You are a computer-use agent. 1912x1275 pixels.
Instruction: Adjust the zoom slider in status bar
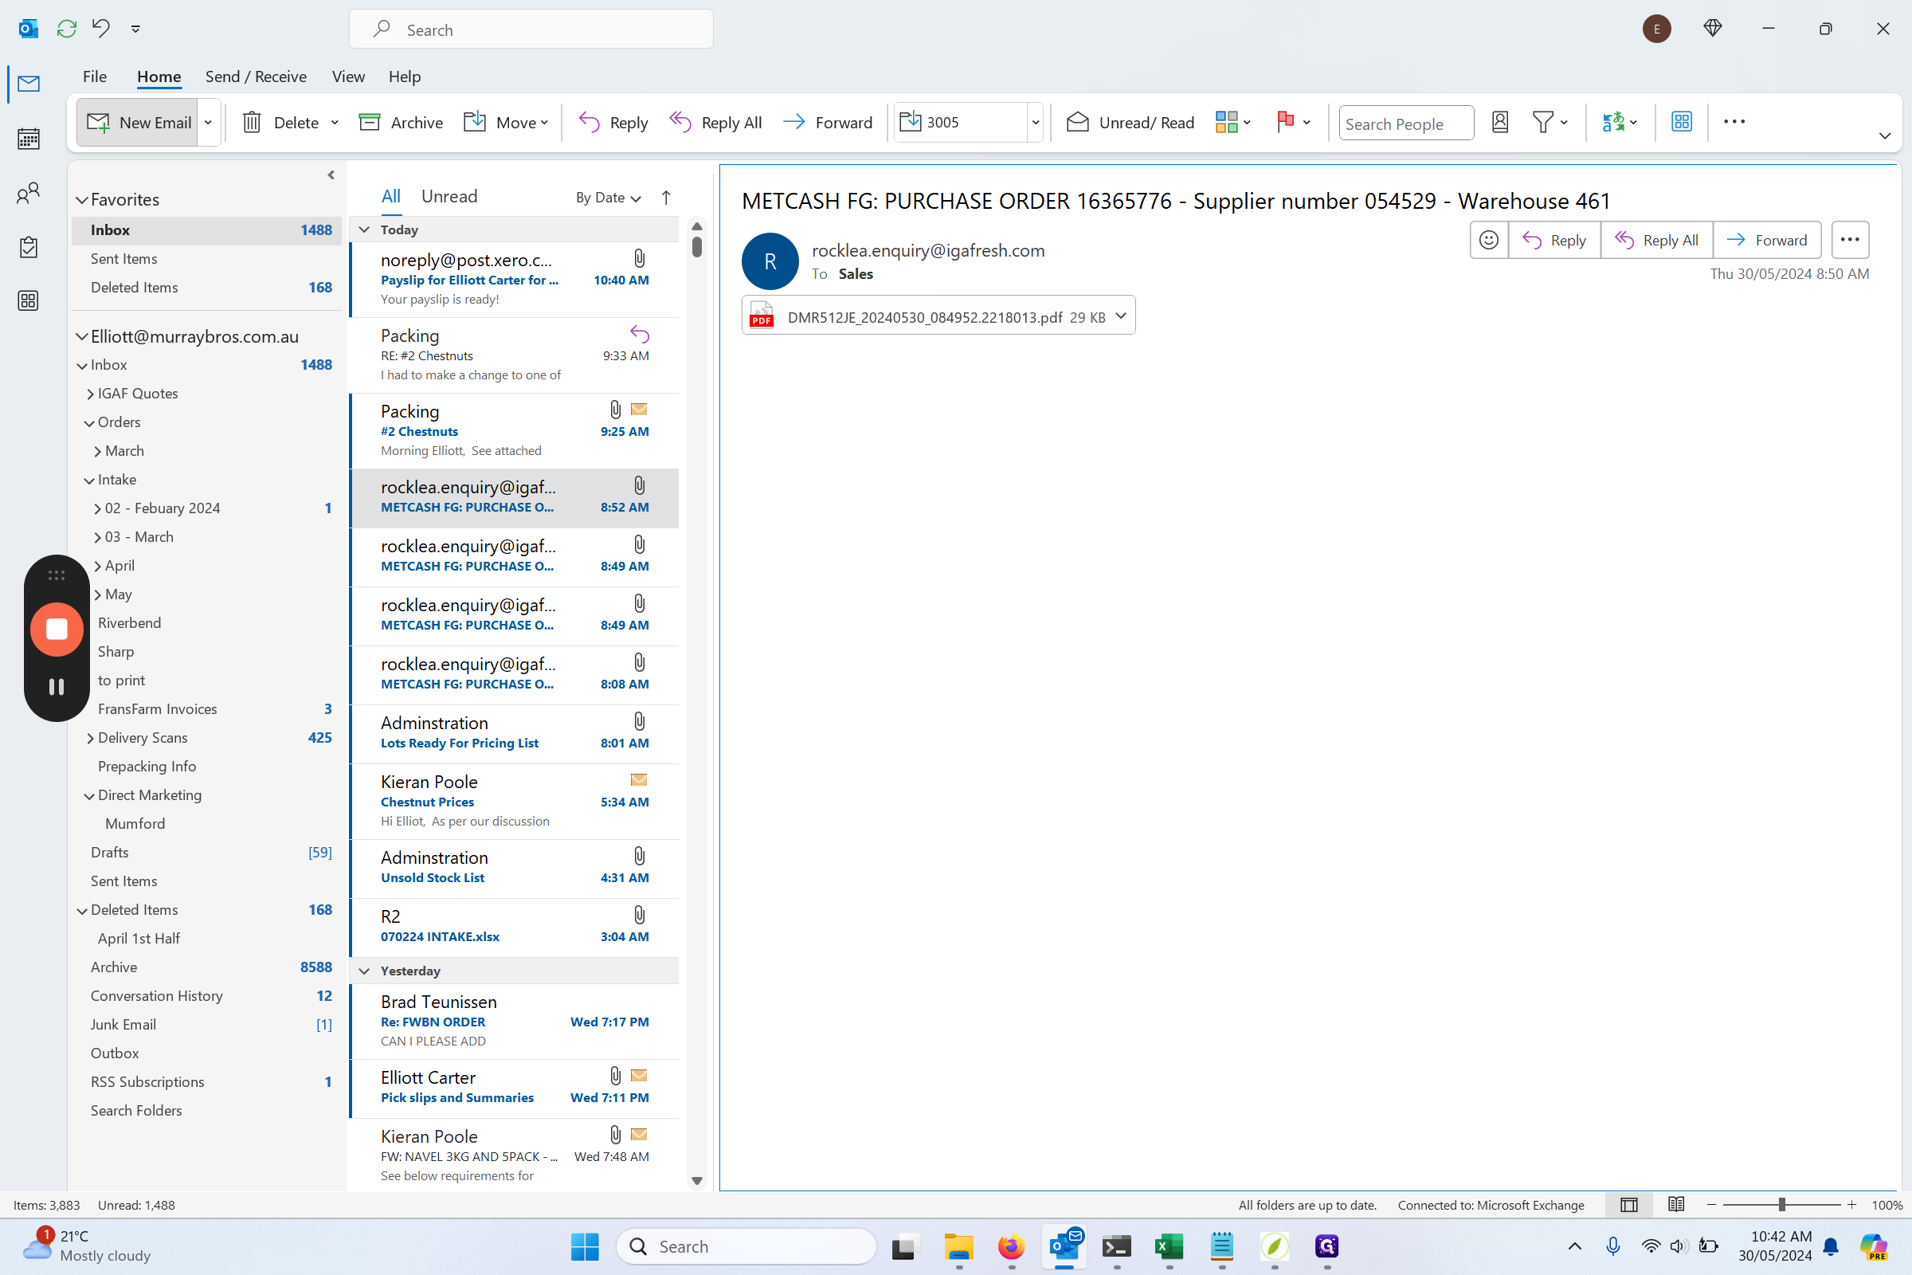point(1781,1204)
